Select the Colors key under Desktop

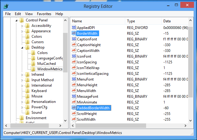(x=42, y=53)
